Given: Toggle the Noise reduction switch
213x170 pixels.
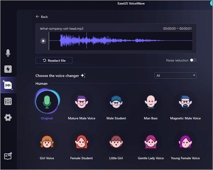Looking at the screenshot, I should (x=193, y=60).
